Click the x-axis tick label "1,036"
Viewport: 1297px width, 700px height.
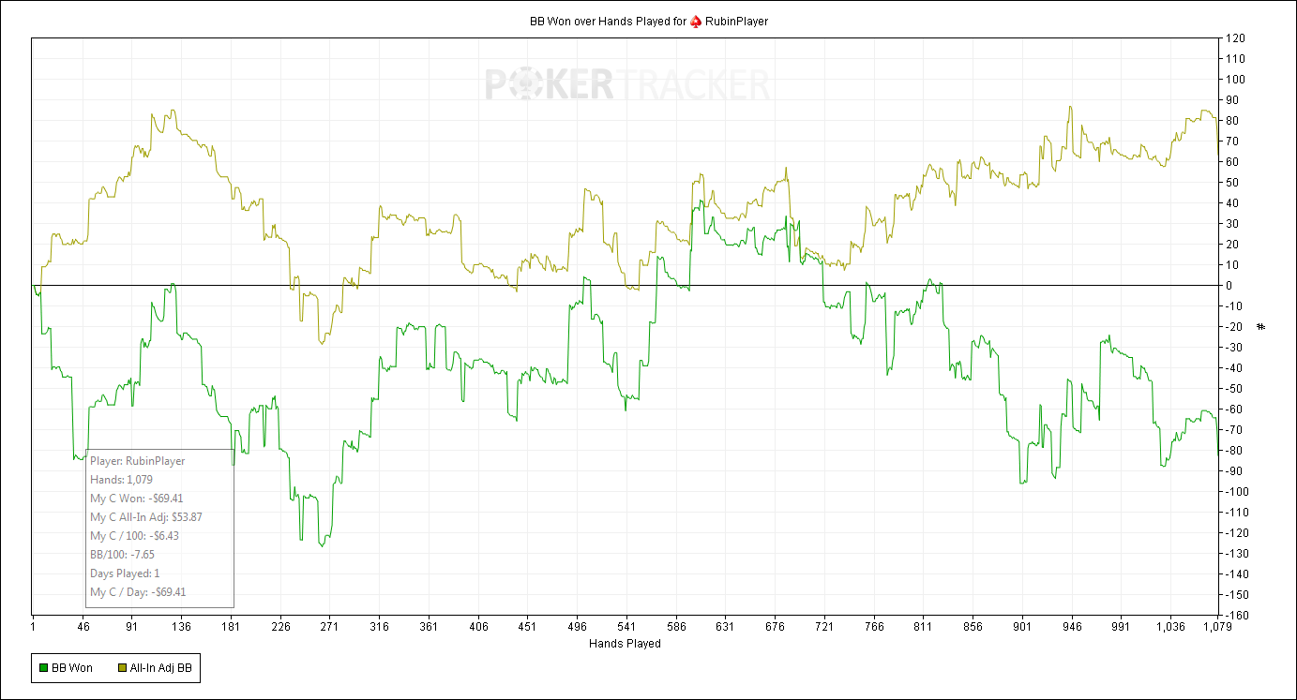tap(1169, 627)
